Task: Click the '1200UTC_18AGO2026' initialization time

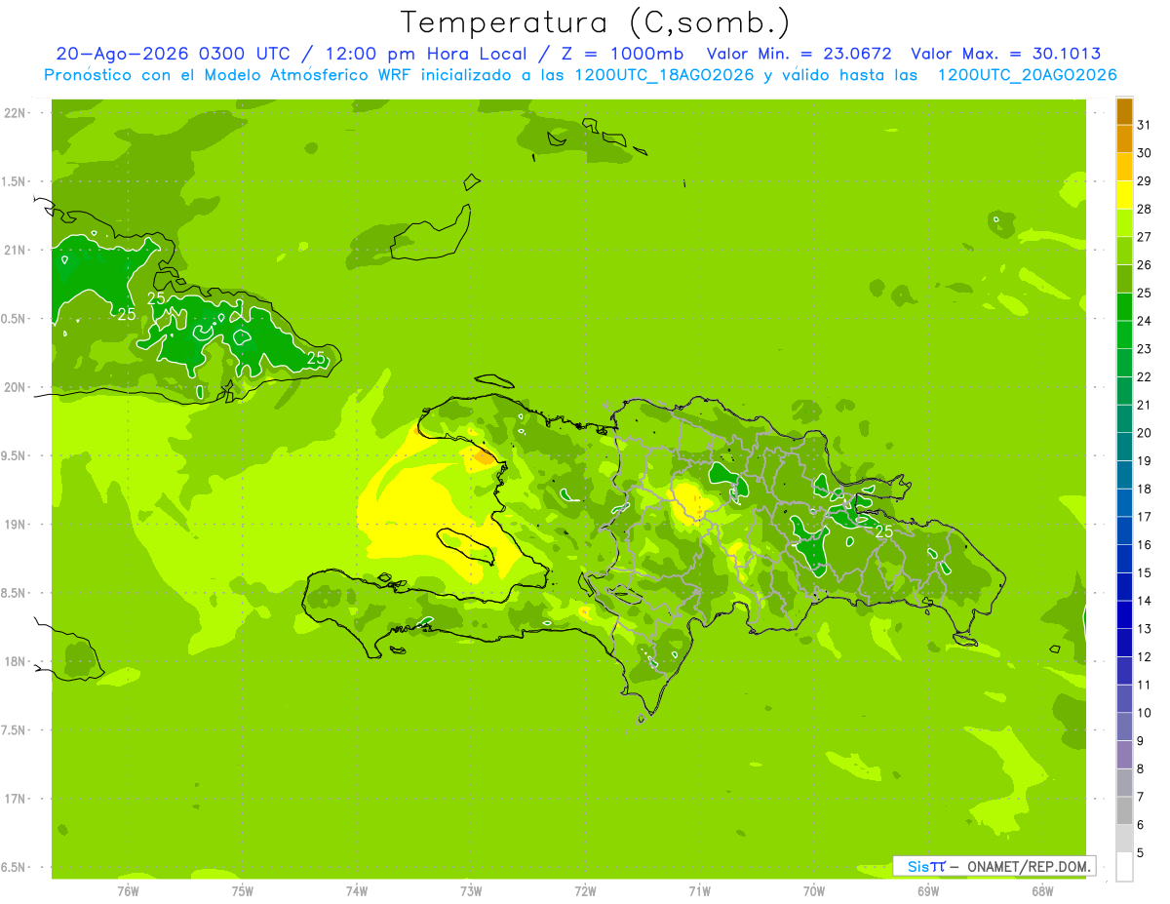Action: click(663, 75)
